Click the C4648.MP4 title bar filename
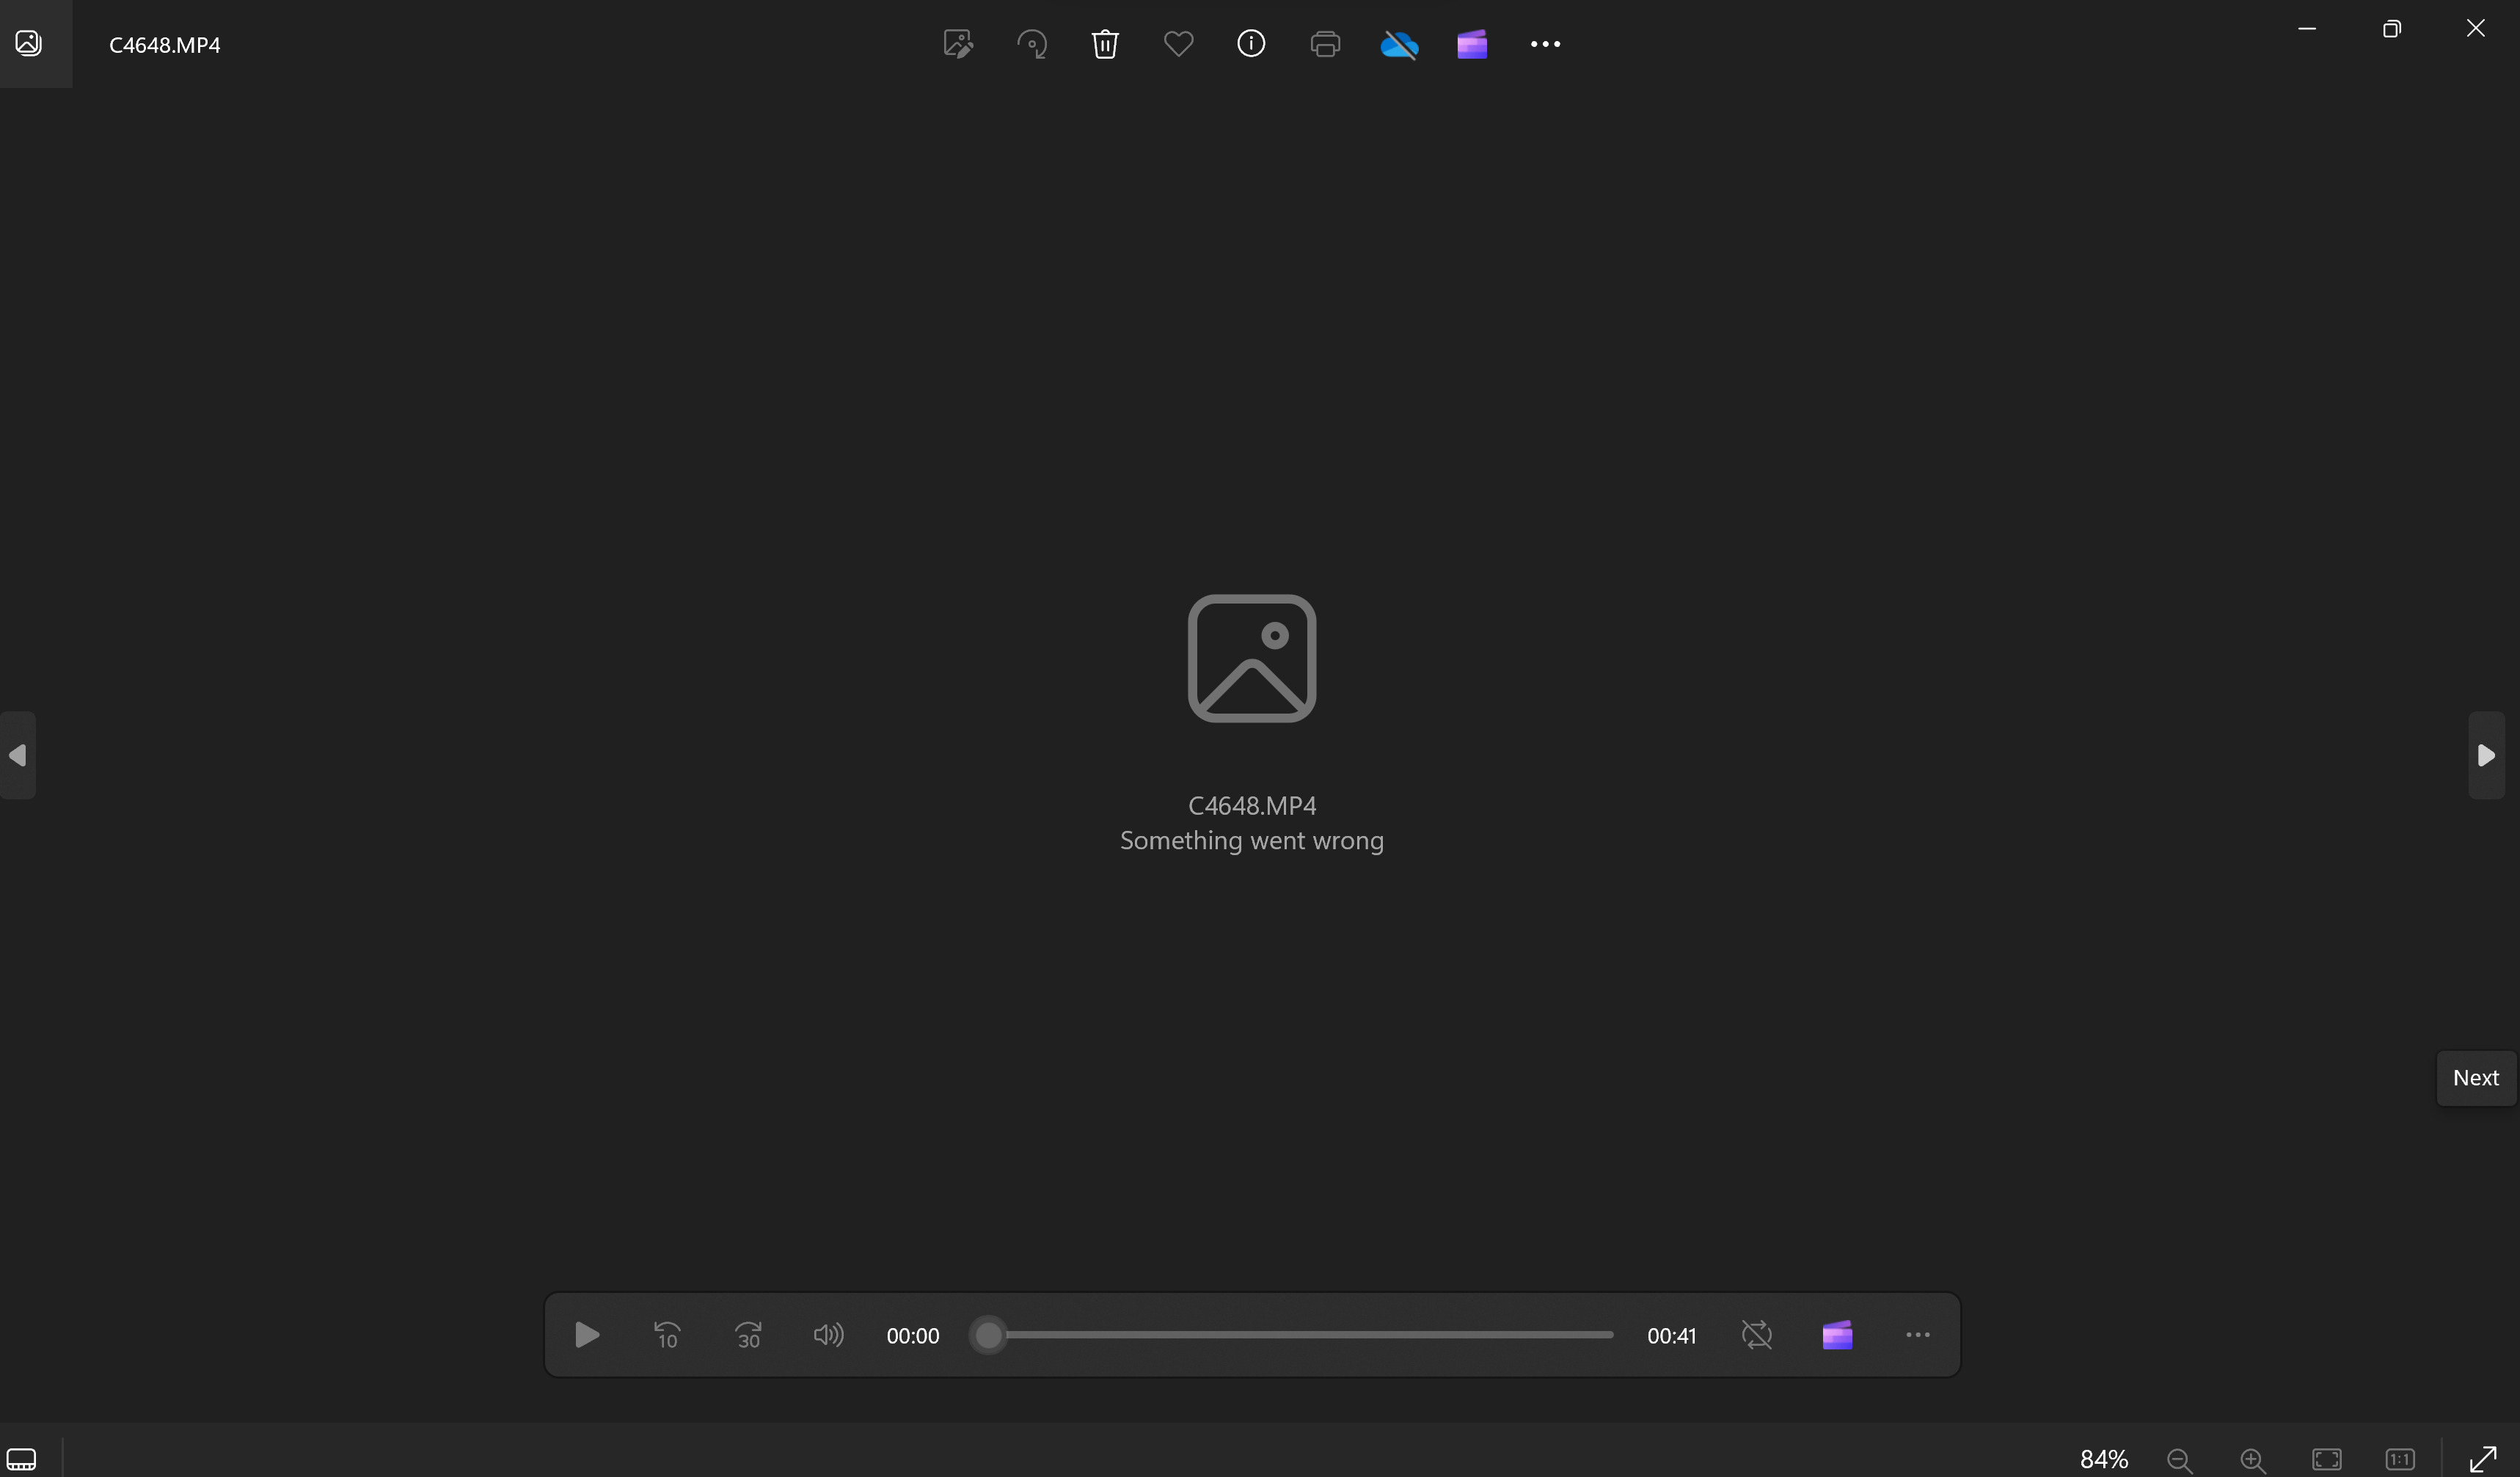This screenshot has height=1477, width=2520. 165,45
